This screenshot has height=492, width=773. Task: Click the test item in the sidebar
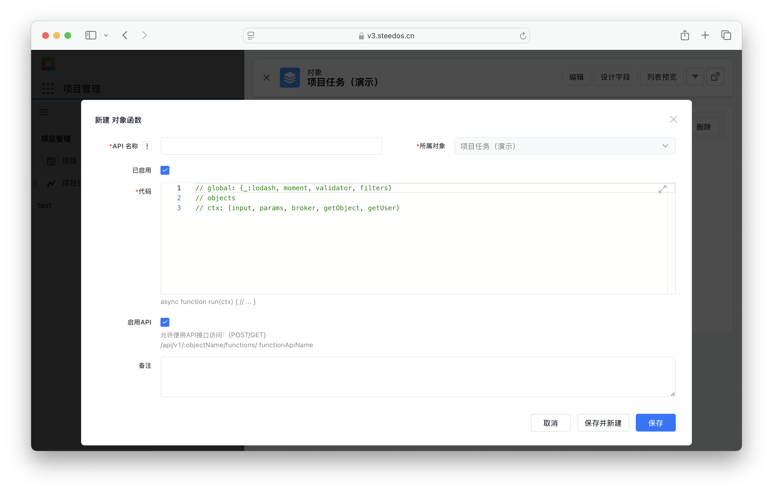[44, 205]
